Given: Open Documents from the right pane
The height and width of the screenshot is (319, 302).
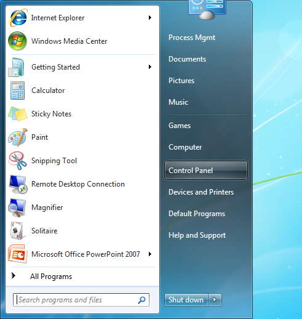Looking at the screenshot, I should [x=187, y=59].
